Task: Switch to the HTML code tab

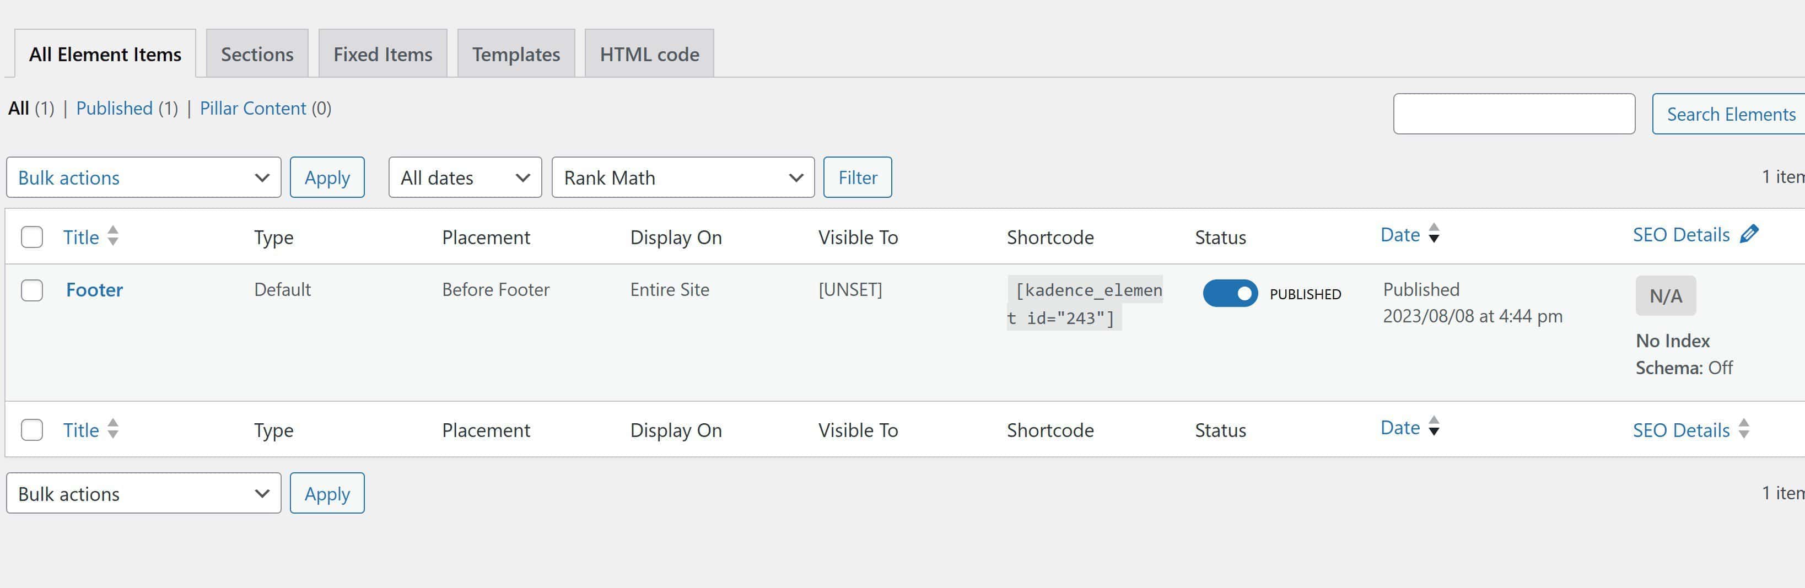Action: click(x=649, y=54)
